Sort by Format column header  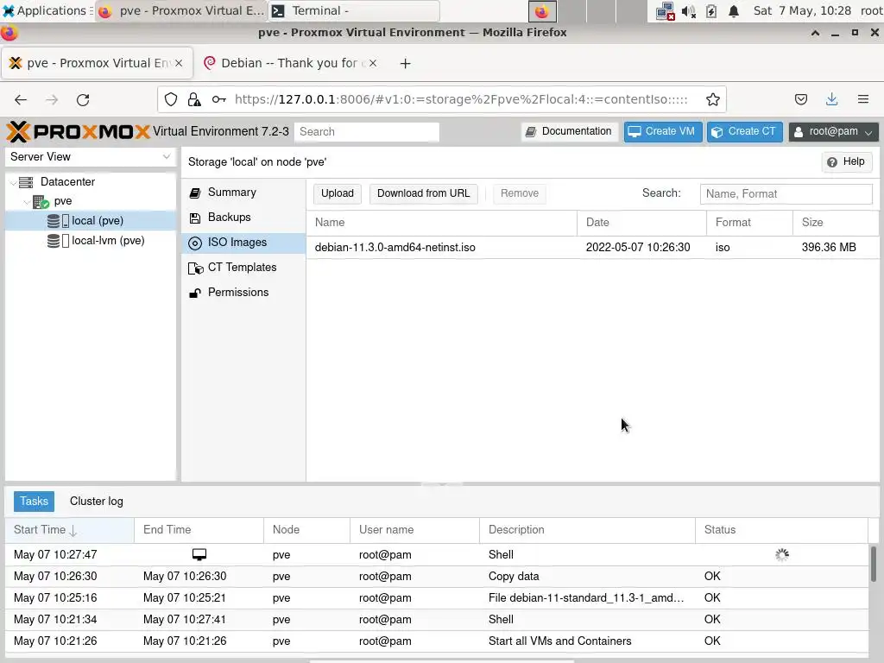(749, 223)
